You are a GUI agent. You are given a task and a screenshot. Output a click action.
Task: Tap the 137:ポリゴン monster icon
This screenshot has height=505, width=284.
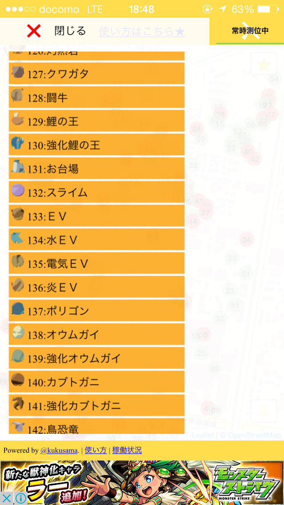pyautogui.click(x=17, y=309)
